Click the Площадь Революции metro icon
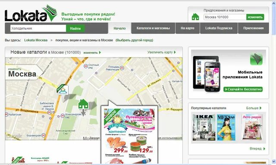Viewport: 276px width, 165px height. point(122,68)
